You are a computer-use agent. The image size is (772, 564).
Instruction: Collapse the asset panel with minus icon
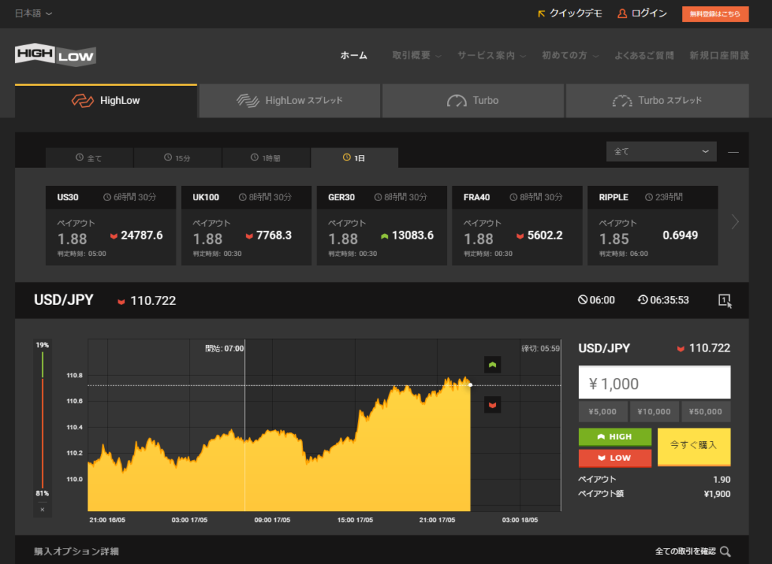[x=734, y=152]
